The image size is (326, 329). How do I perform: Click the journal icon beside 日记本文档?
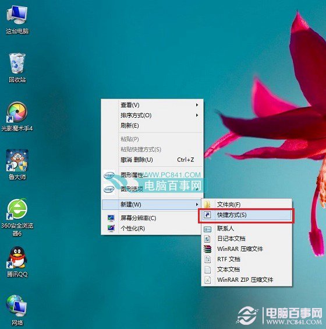point(207,239)
